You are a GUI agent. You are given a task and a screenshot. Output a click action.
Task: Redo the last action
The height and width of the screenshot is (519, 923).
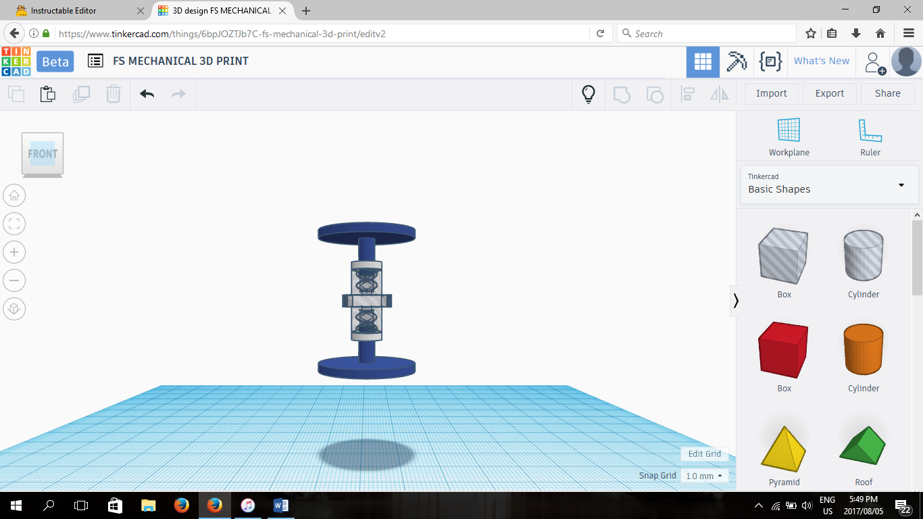pos(178,94)
